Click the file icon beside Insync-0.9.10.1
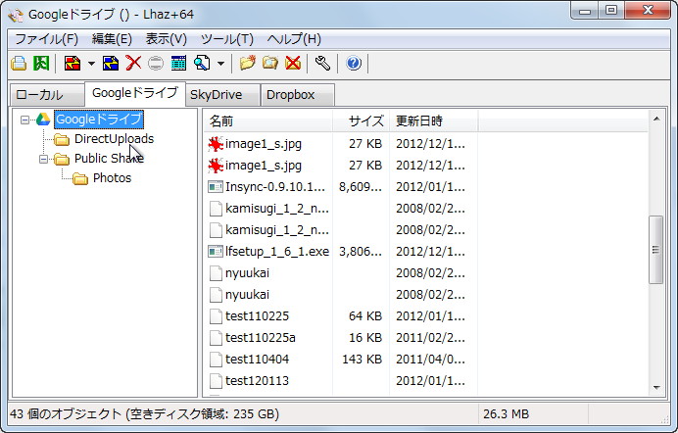The image size is (678, 433). pos(216,187)
